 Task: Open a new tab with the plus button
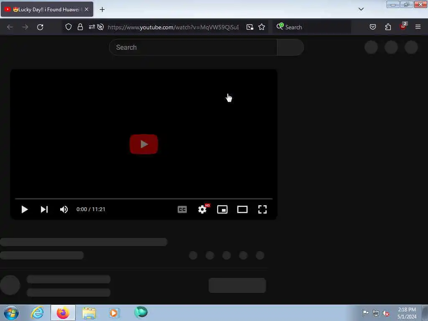coord(102,10)
